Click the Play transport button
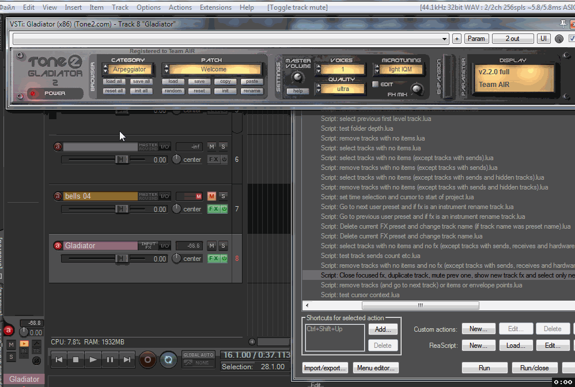The height and width of the screenshot is (387, 575). point(93,359)
